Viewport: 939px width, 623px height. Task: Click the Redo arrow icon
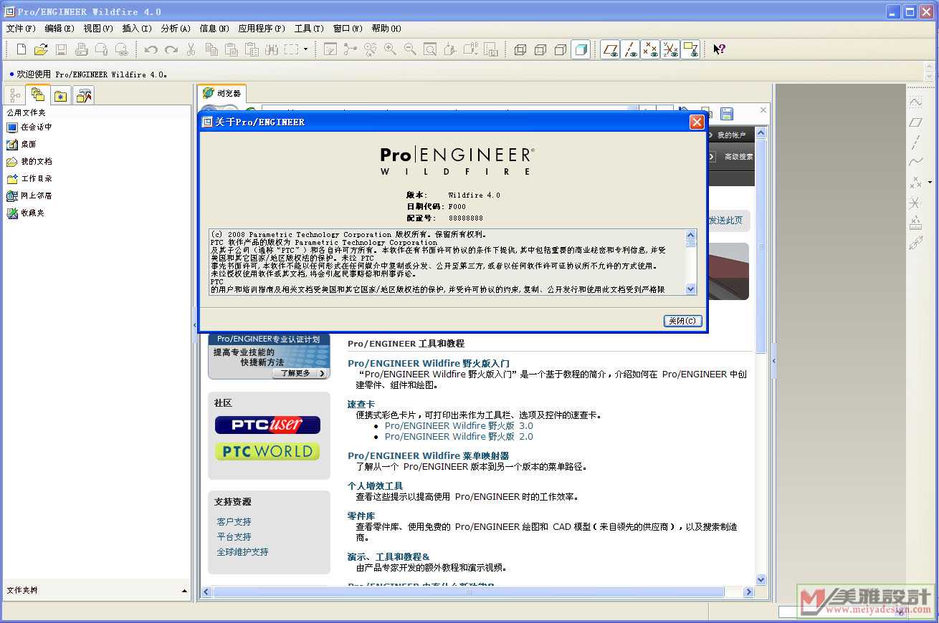coord(171,49)
